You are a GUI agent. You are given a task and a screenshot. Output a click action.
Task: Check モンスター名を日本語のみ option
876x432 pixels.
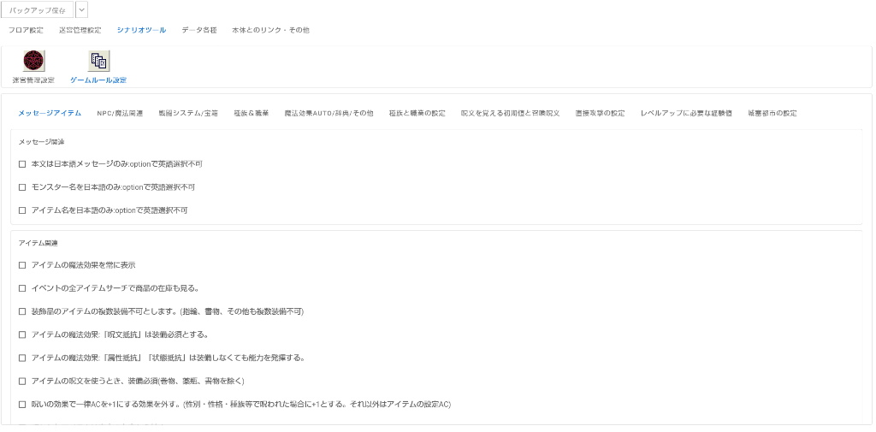(x=22, y=187)
